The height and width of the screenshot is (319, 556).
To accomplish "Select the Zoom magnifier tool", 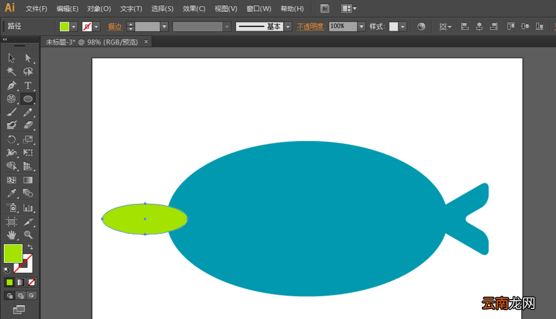I will tap(28, 235).
